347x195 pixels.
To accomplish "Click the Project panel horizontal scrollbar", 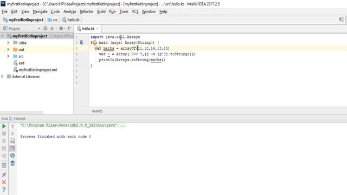I will [x=22, y=113].
